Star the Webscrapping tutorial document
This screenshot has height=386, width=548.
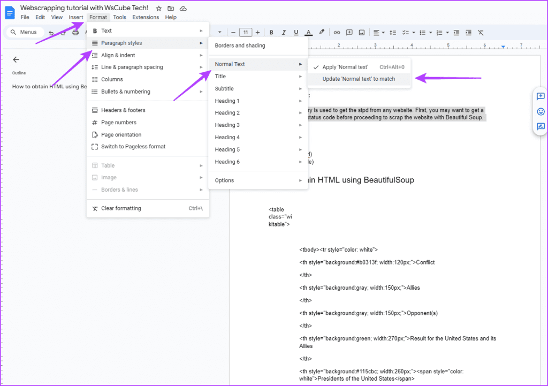(x=158, y=9)
